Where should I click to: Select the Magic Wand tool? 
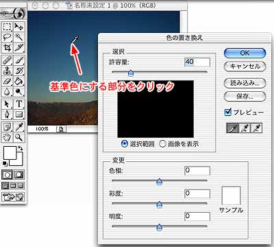[19, 37]
